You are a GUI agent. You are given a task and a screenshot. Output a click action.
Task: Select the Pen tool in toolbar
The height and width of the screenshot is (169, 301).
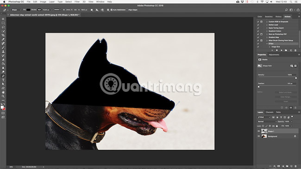[x=3, y=76]
